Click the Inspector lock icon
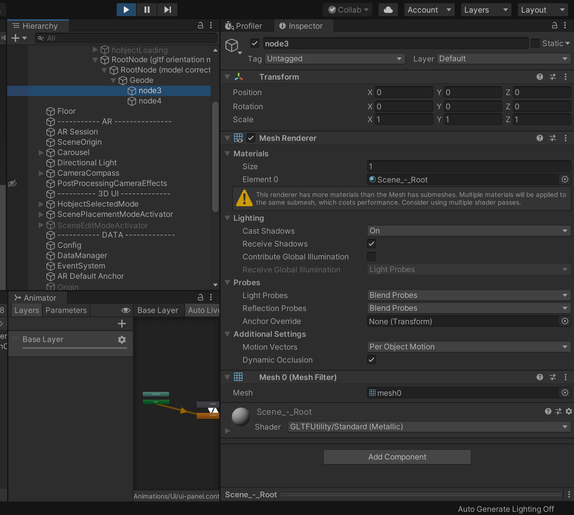Viewport: 574px width, 515px height. tap(554, 25)
